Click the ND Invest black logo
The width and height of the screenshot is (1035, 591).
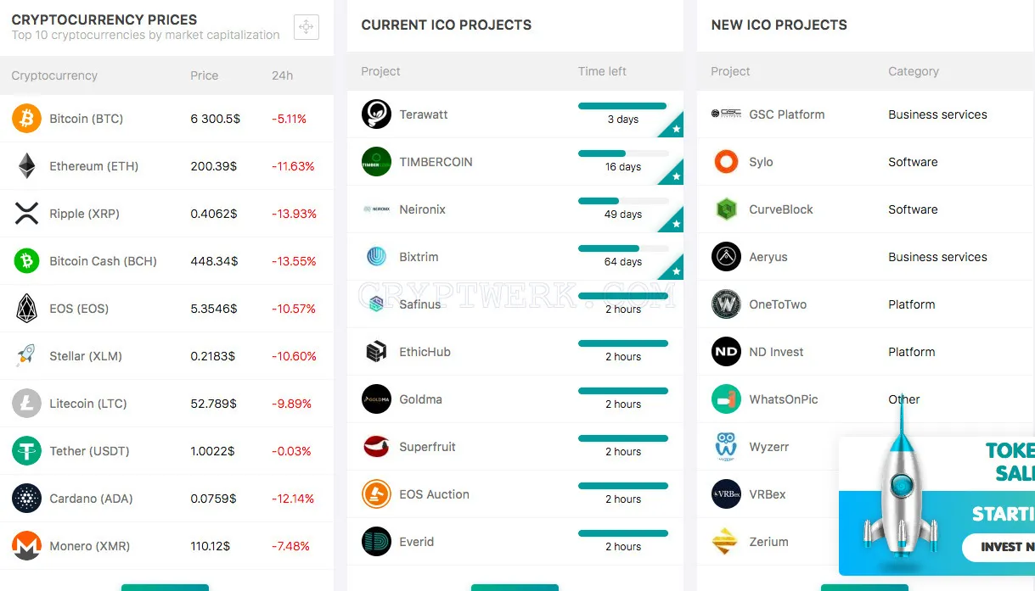[x=726, y=351]
